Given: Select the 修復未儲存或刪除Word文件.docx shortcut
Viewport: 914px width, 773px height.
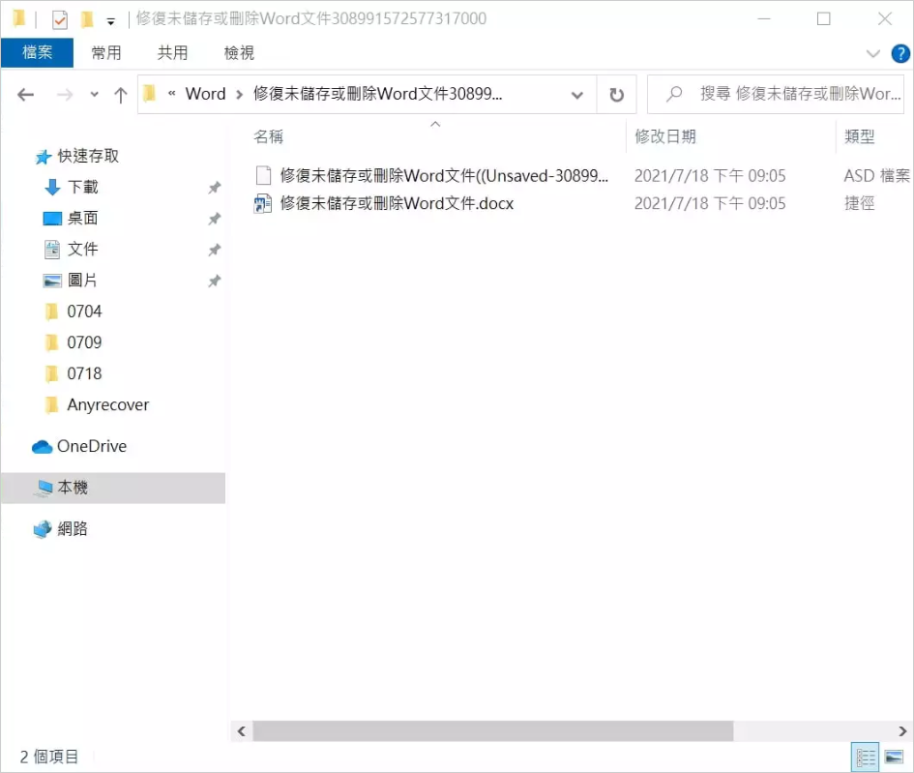Looking at the screenshot, I should [x=397, y=203].
